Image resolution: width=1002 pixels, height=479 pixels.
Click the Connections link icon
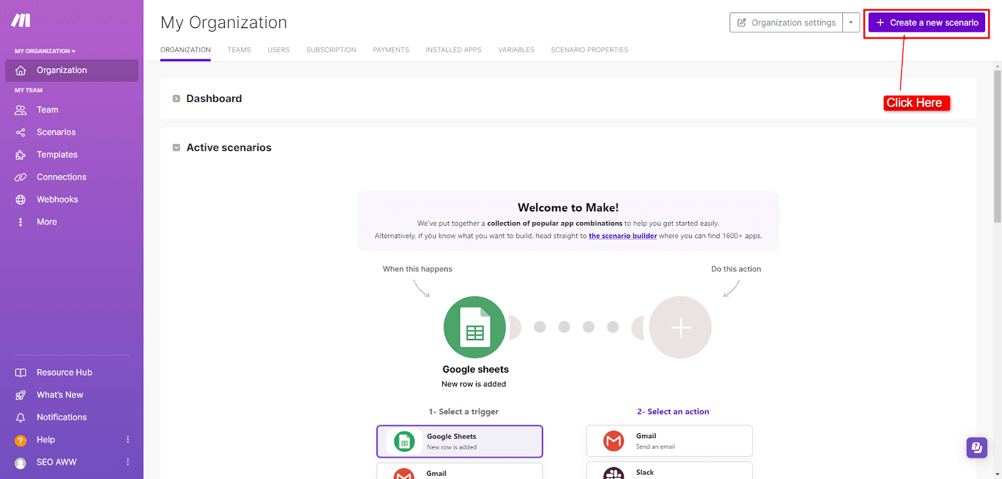21,178
